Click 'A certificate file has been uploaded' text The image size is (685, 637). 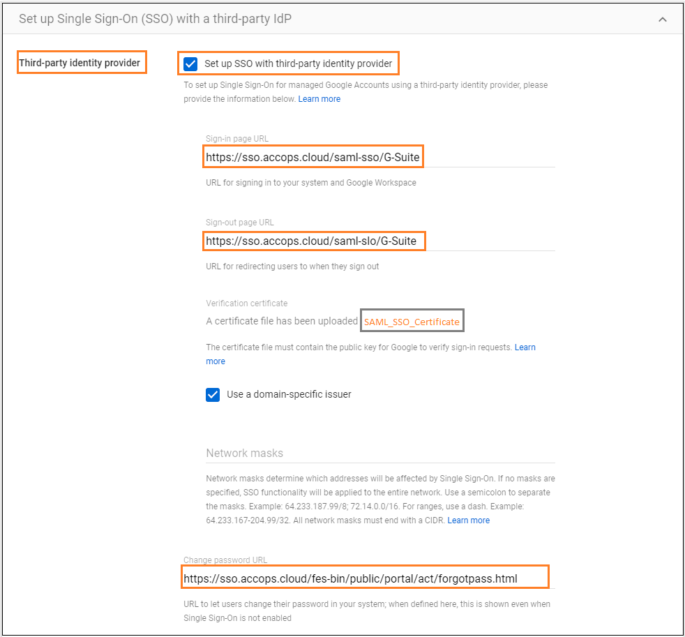tap(282, 322)
